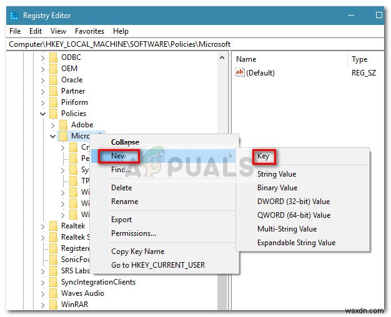Choose Delete in the context menu
Screen dimensions: 391x317
click(164, 188)
